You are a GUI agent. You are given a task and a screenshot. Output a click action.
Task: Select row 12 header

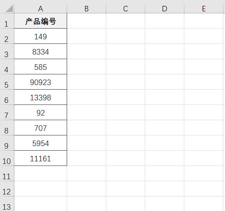7,189
